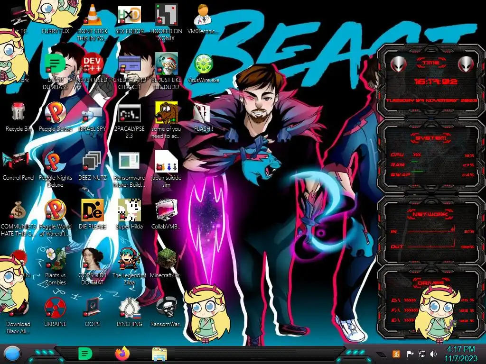Open the green DIFOR DUMBASS desktop icon
This screenshot has height=364, width=486.
(x=55, y=64)
